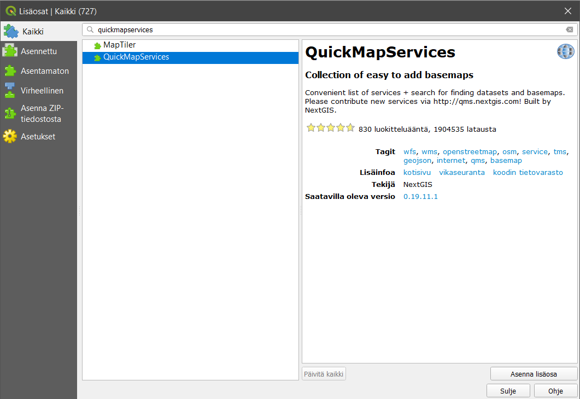Click the green puzzle icon next to MapTiler
Screen dimensions: 580x399
(97, 45)
